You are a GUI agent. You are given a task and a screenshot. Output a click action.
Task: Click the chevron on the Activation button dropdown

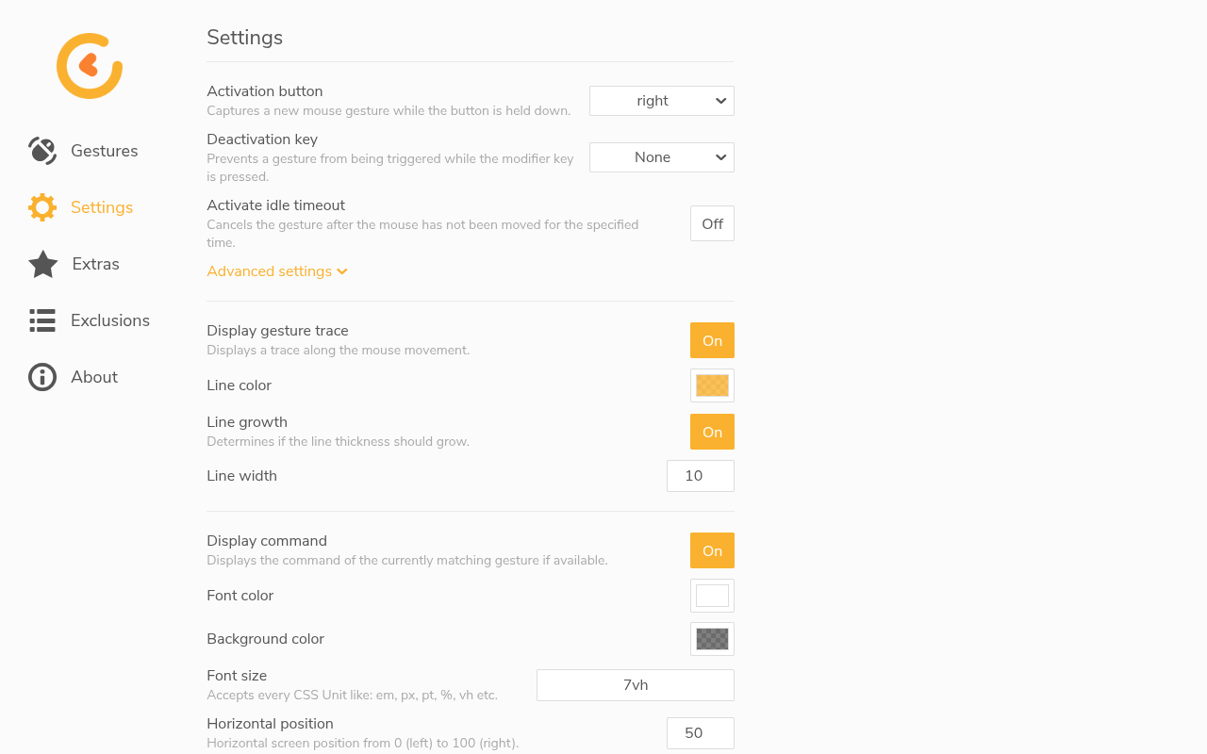coord(719,101)
